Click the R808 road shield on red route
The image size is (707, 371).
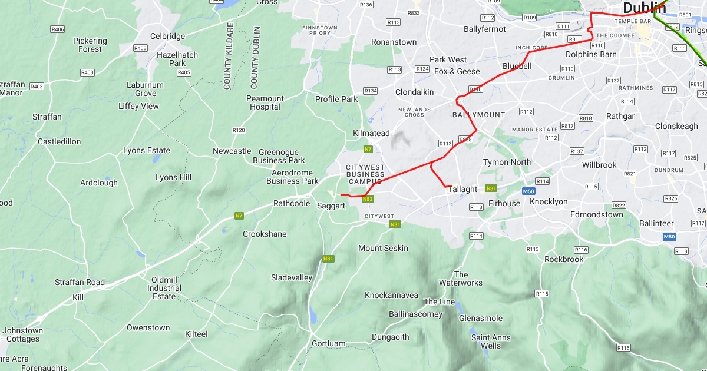[x=465, y=140]
